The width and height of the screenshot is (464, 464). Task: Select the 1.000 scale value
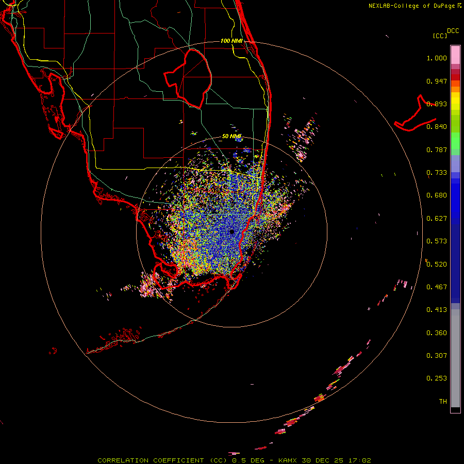click(437, 58)
